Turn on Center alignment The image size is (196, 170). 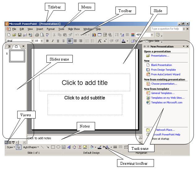tap(75, 41)
